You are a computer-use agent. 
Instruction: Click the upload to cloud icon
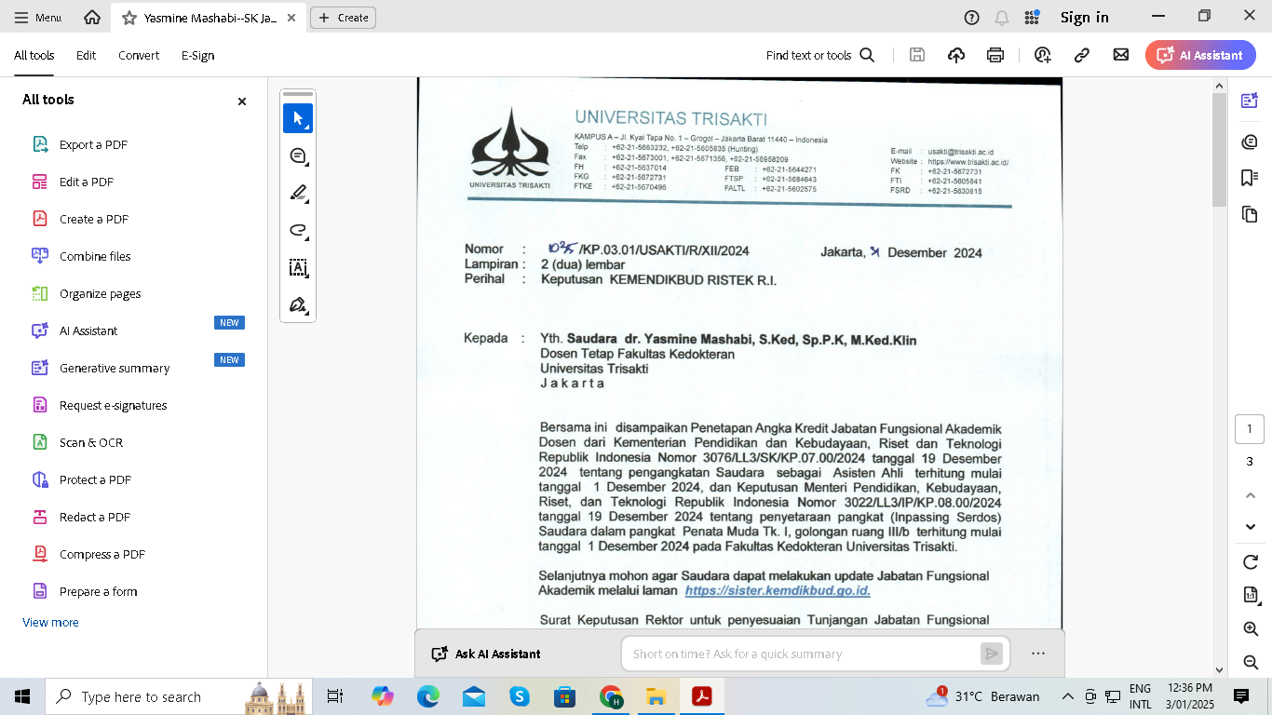tap(956, 55)
